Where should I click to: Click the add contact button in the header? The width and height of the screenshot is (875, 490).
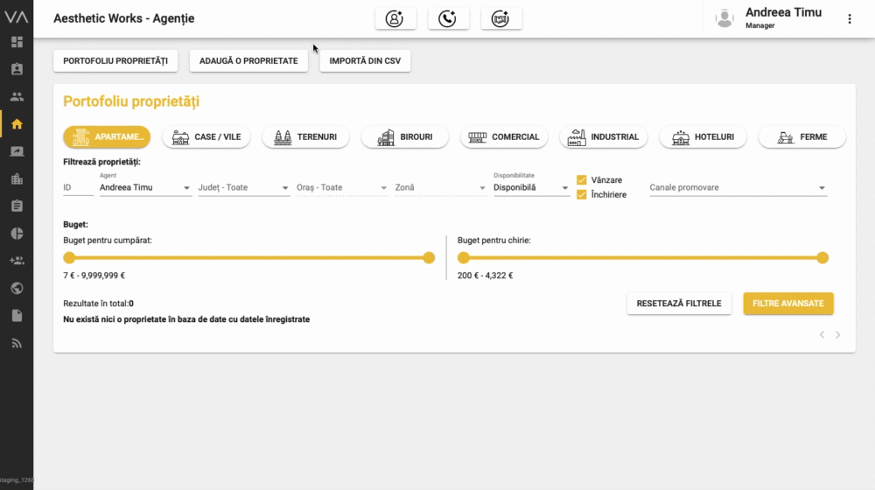point(395,18)
